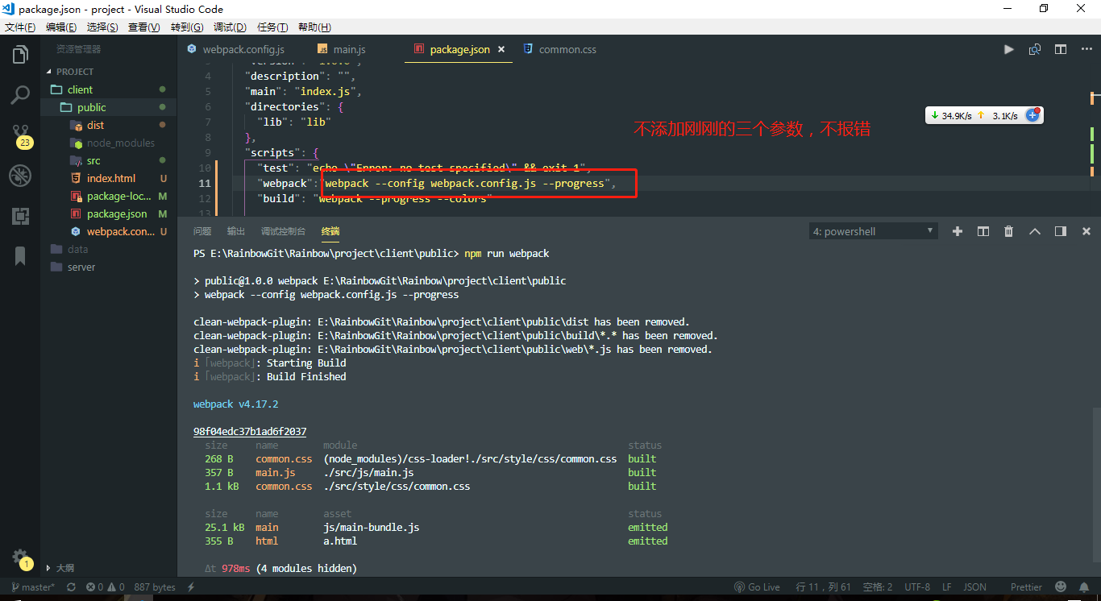Screen dimensions: 1101x601
Task: Open the Bookmarks view in activity bar
Action: 20,256
